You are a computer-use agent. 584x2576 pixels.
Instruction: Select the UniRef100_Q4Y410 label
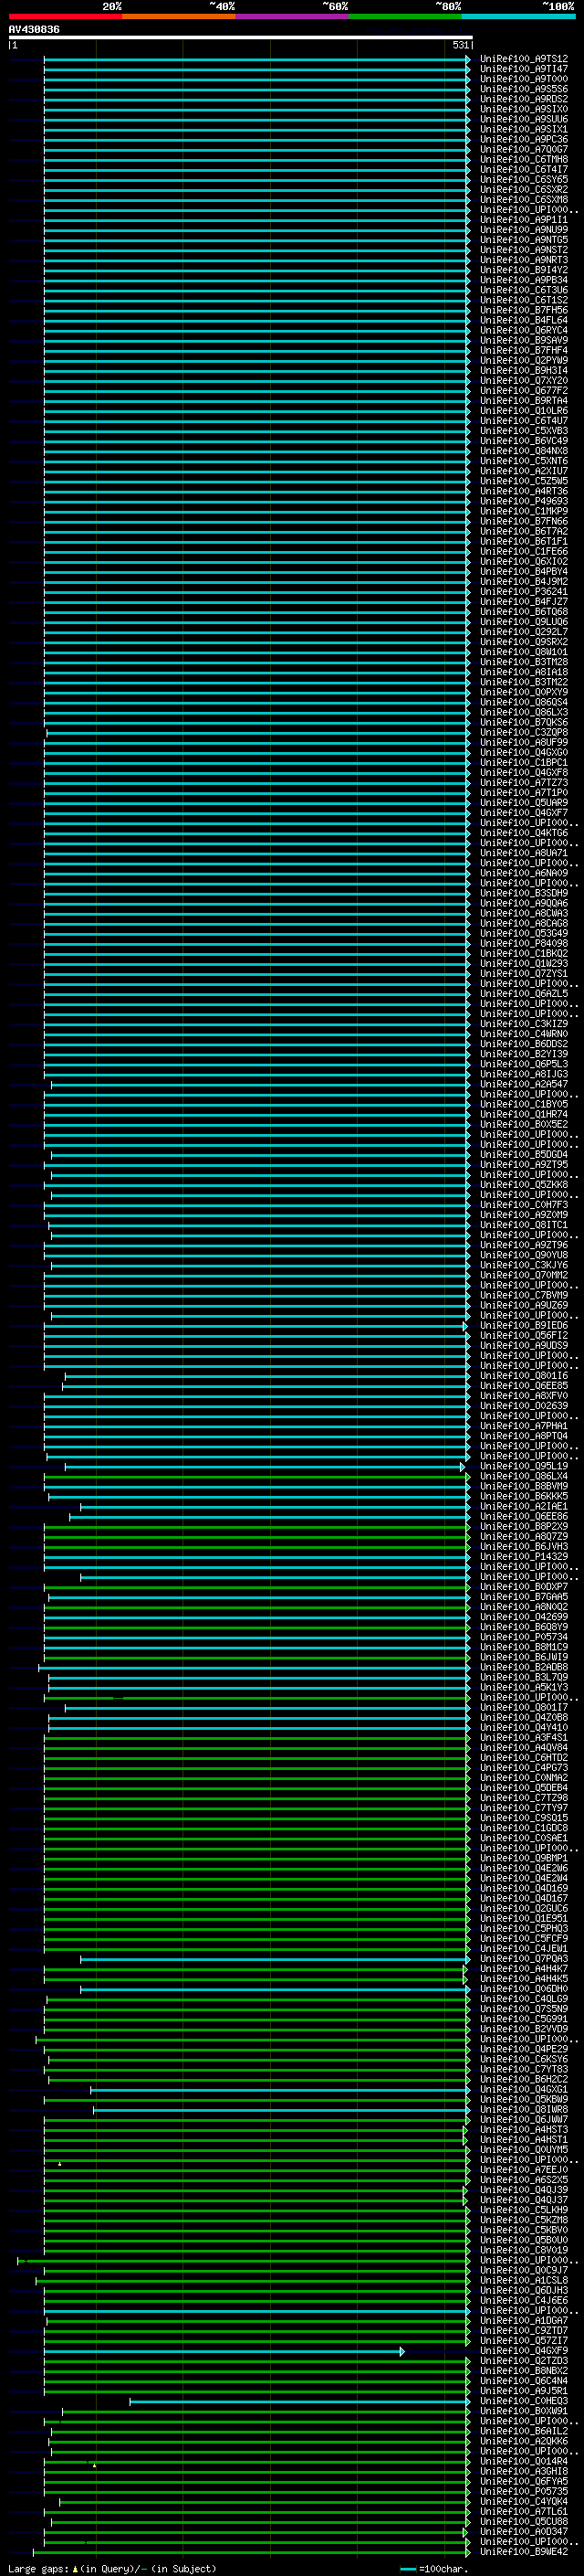click(524, 1728)
